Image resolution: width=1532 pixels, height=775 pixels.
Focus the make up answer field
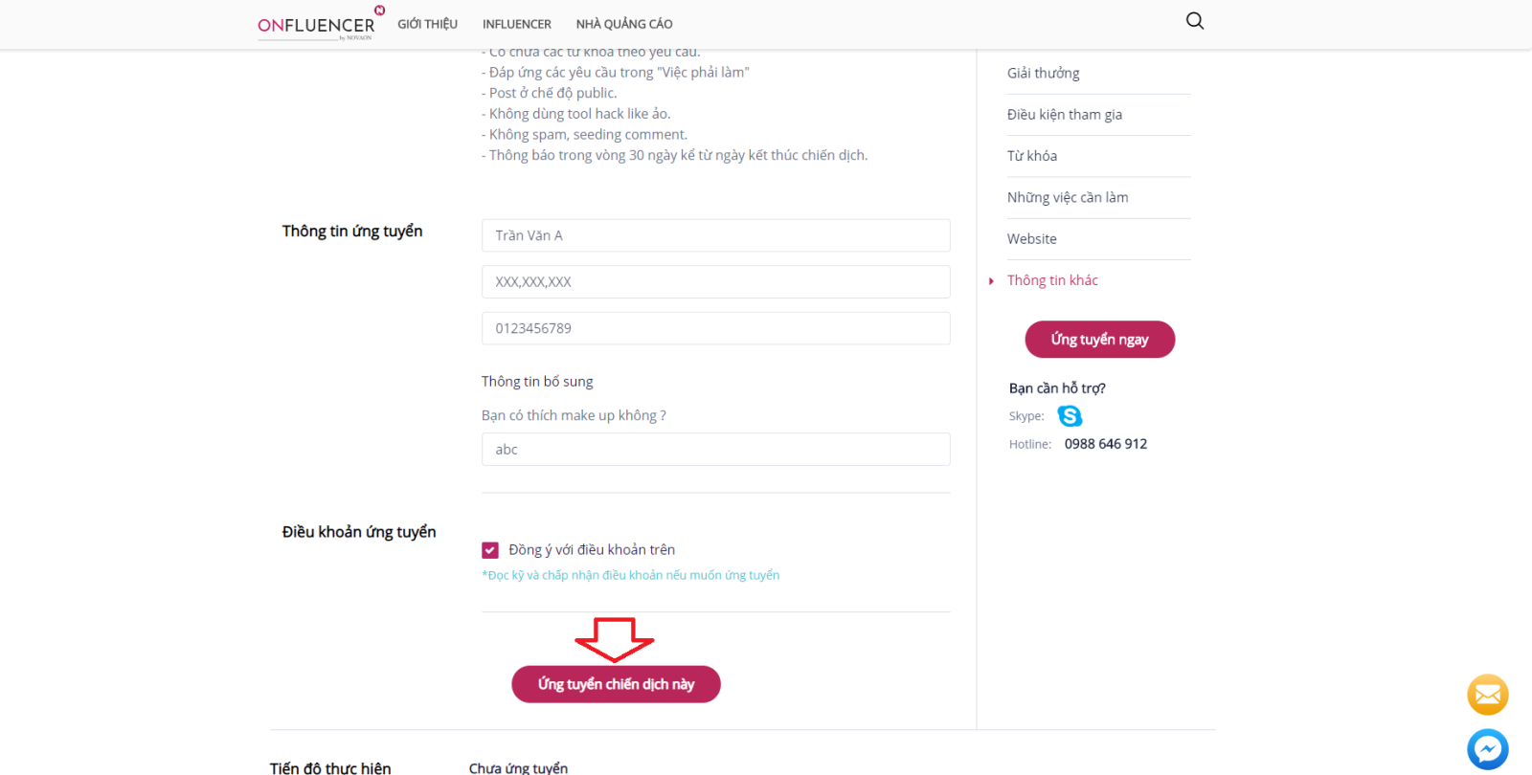(x=716, y=450)
